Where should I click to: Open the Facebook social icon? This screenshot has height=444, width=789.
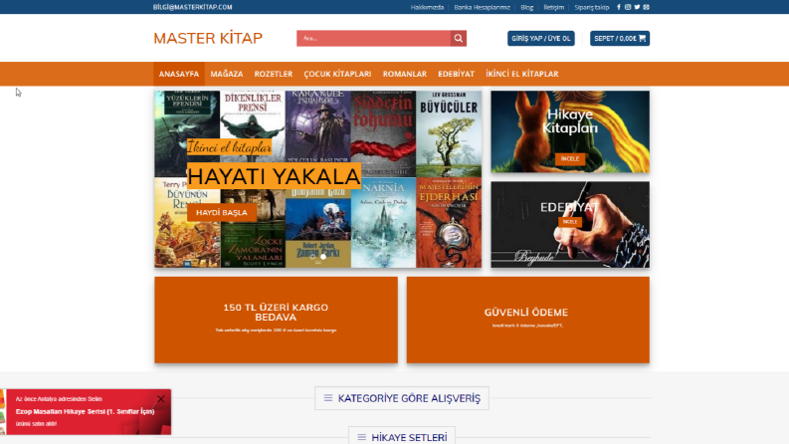pos(619,7)
